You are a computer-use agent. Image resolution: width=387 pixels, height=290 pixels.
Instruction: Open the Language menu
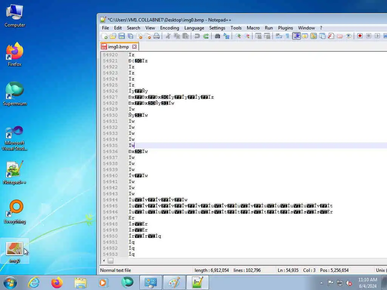(194, 28)
